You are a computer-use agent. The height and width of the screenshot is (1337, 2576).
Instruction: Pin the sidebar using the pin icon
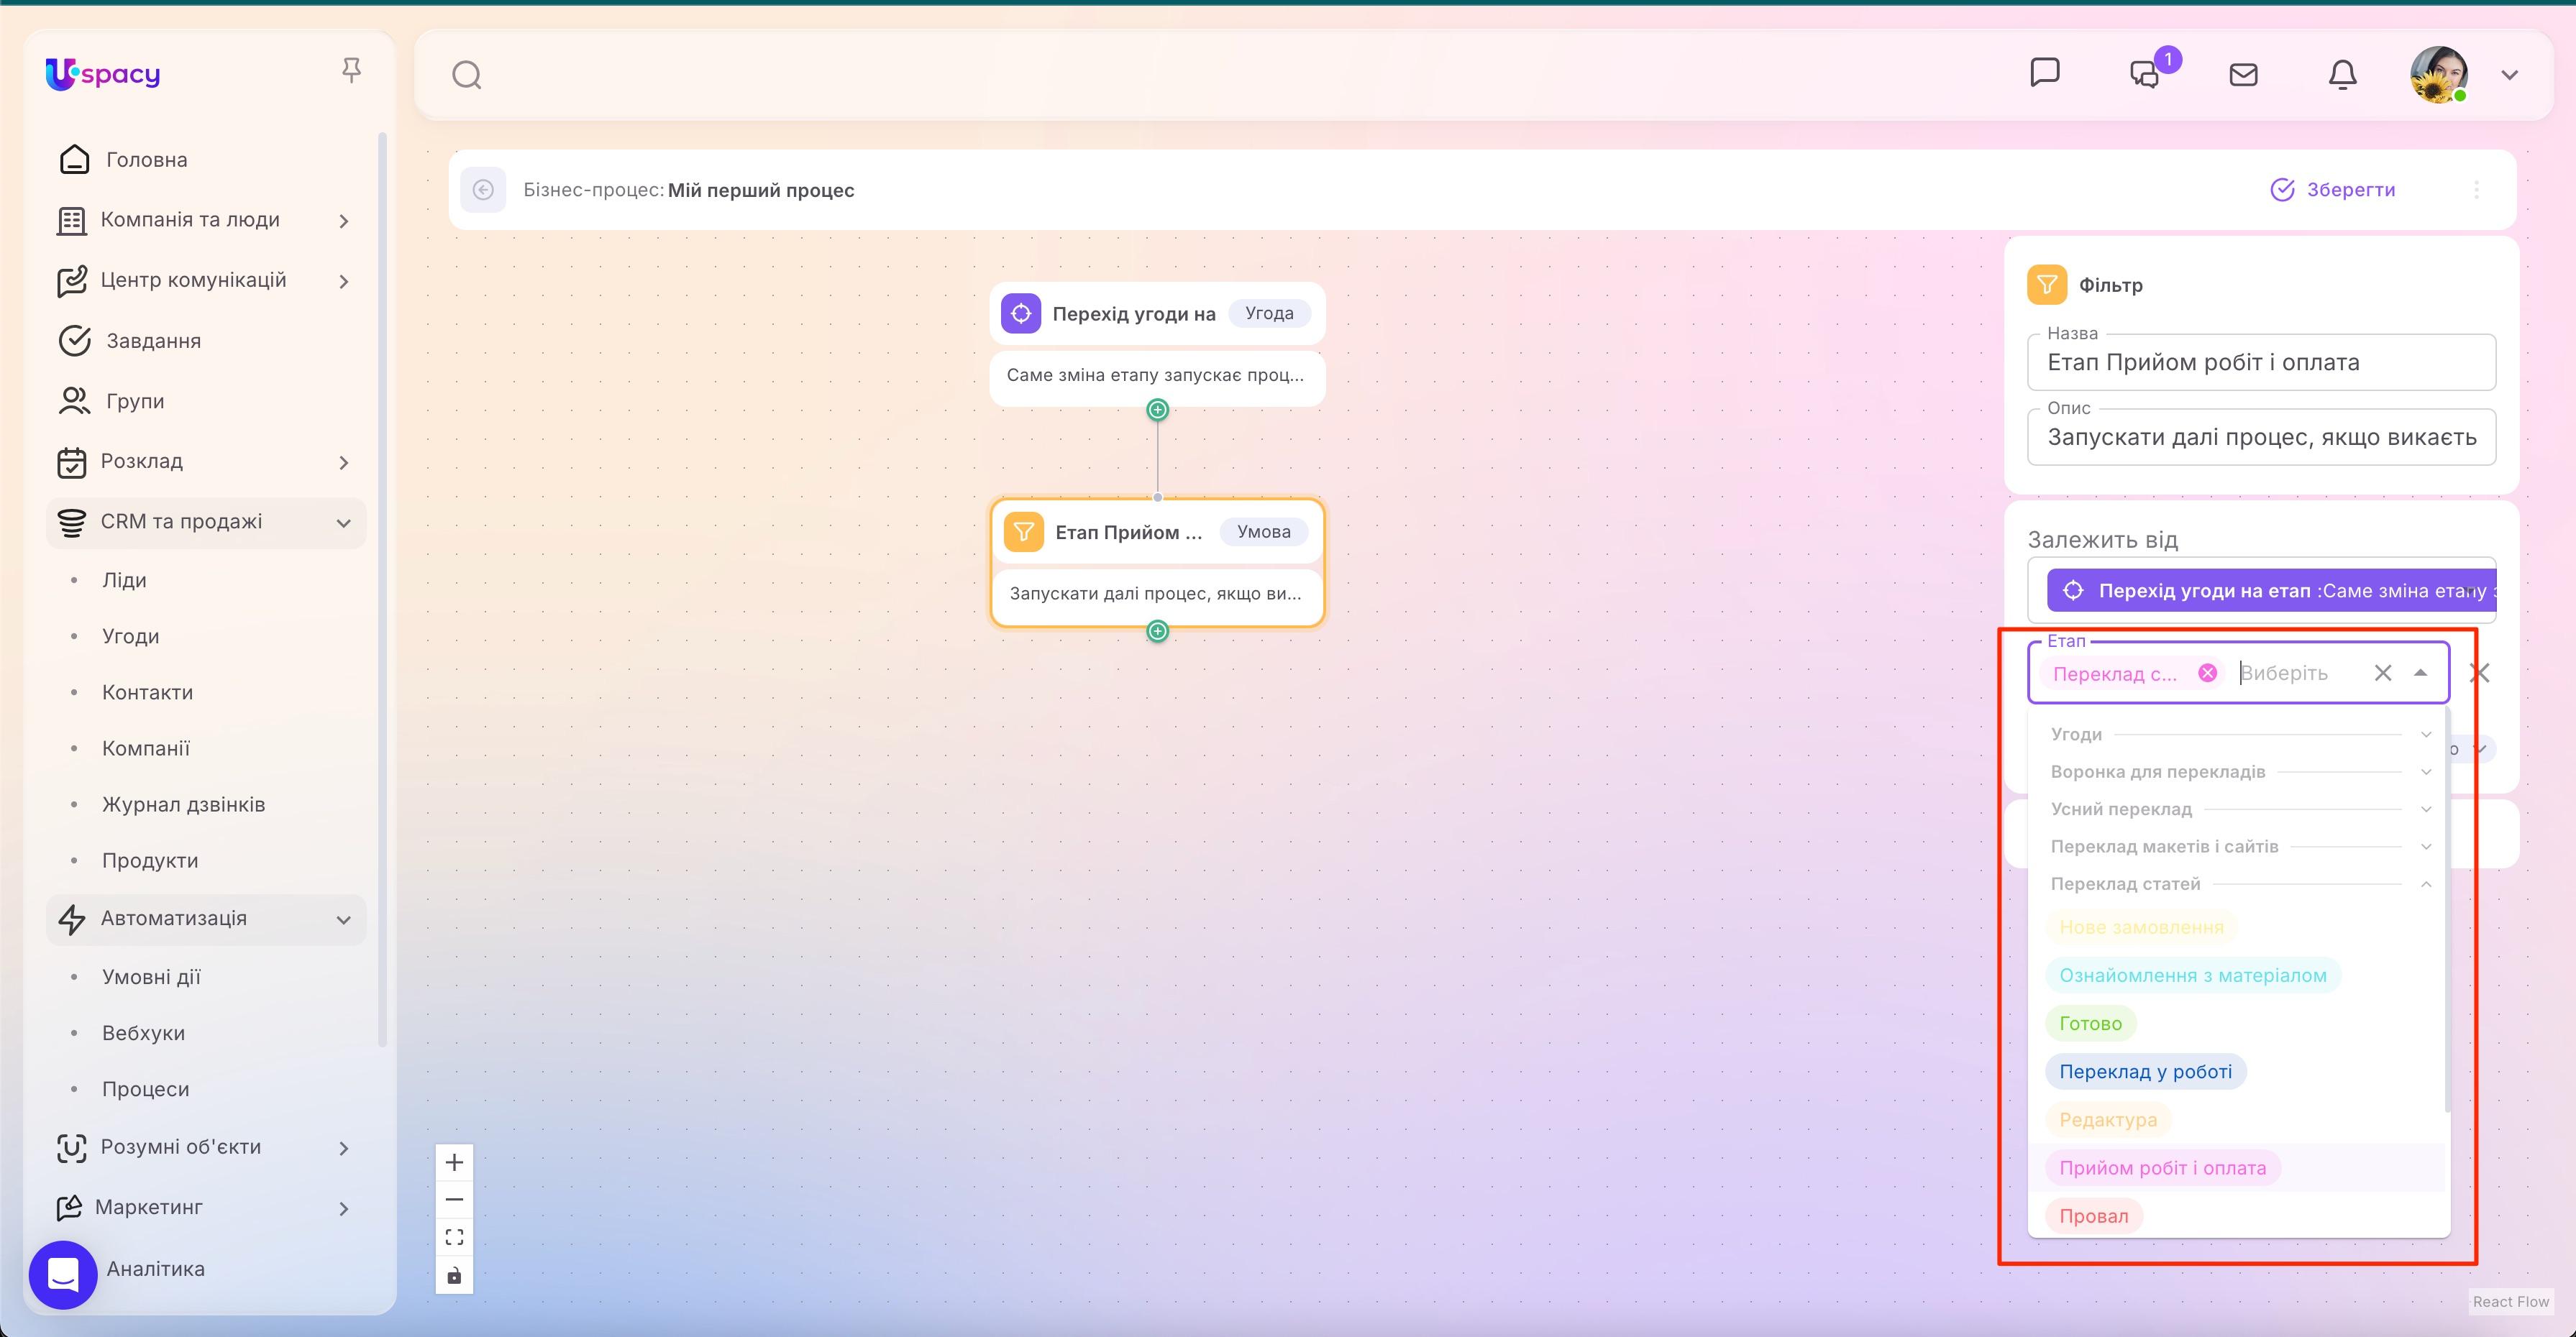click(351, 68)
